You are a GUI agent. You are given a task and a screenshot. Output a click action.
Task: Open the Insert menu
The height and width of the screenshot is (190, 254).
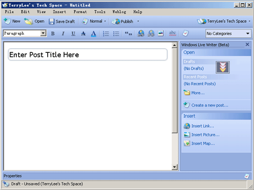point(59,12)
